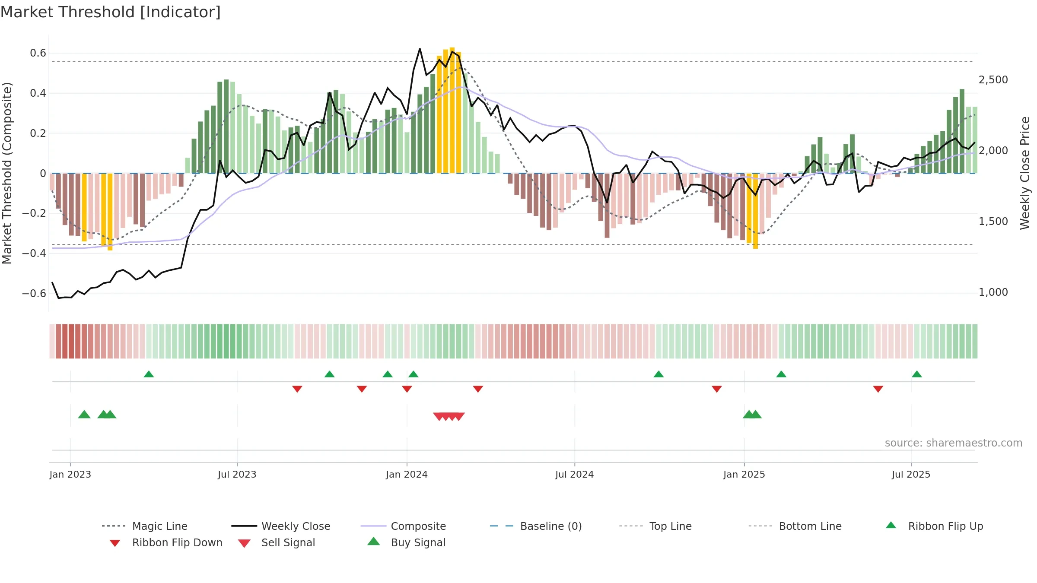1037x583 pixels.
Task: Click the Jul 2024 x-axis label
Action: click(x=575, y=475)
